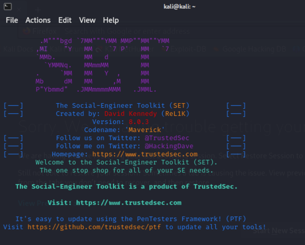Open the View menu
Image resolution: width=305 pixels, height=245 pixels.
tap(87, 20)
